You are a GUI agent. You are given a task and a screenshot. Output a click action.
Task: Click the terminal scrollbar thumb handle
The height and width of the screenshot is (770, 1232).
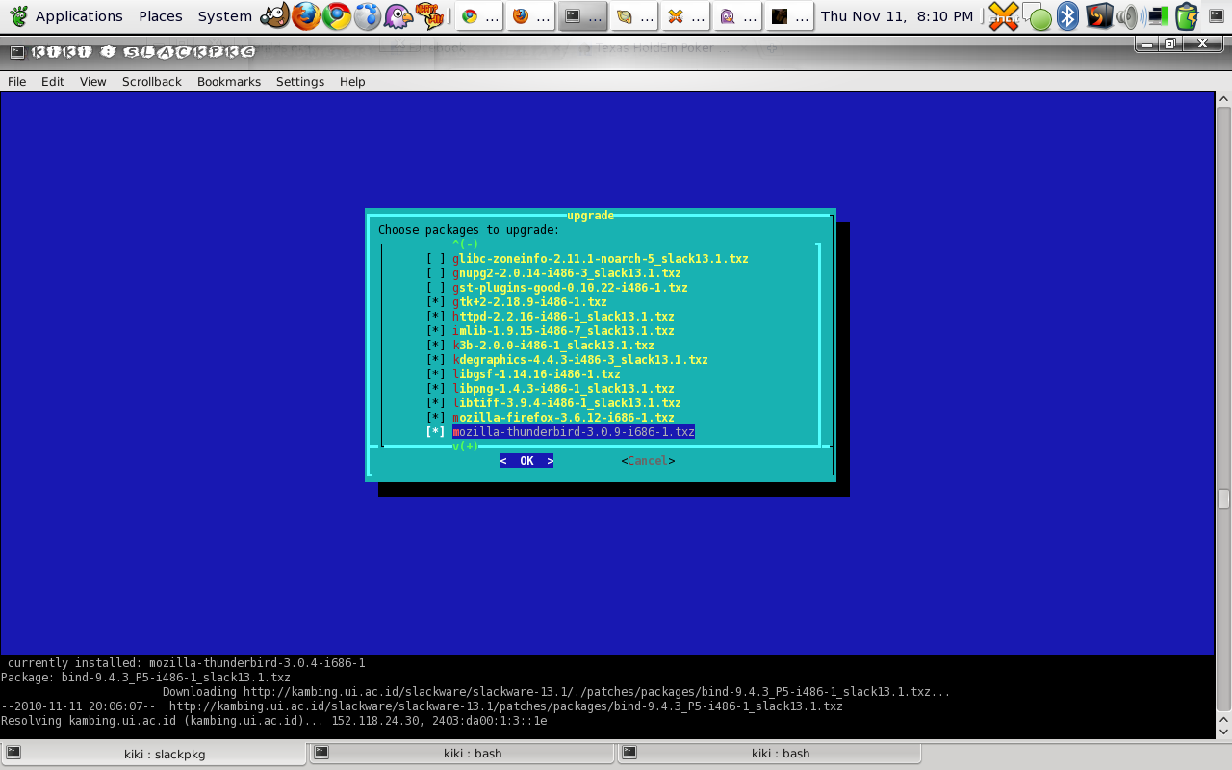1223,499
